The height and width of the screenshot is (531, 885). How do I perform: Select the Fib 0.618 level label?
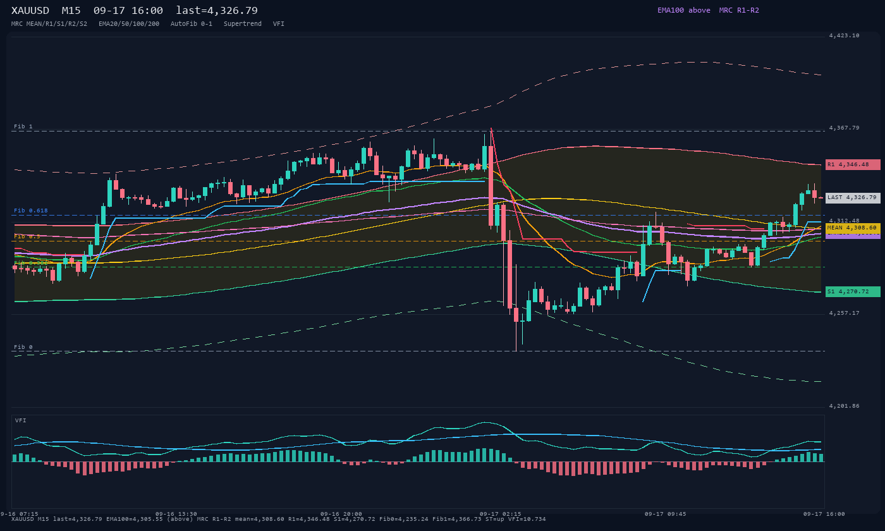[31, 211]
